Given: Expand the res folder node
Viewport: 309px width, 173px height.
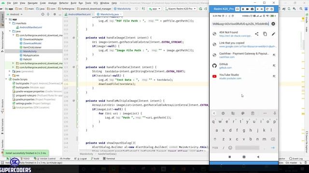Looking at the screenshot, I should click(x=10, y=75).
